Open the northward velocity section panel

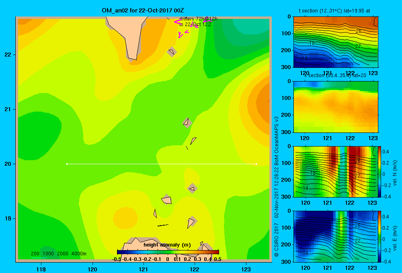(x=336, y=171)
